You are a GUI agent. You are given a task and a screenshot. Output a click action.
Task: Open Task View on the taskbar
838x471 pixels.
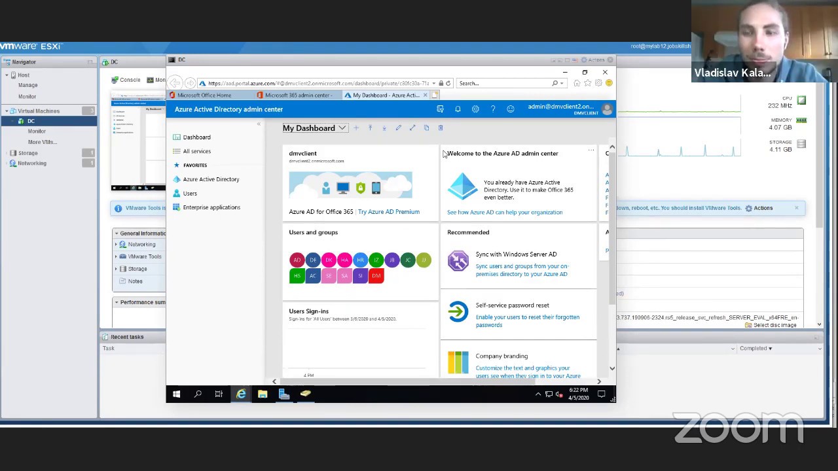219,394
